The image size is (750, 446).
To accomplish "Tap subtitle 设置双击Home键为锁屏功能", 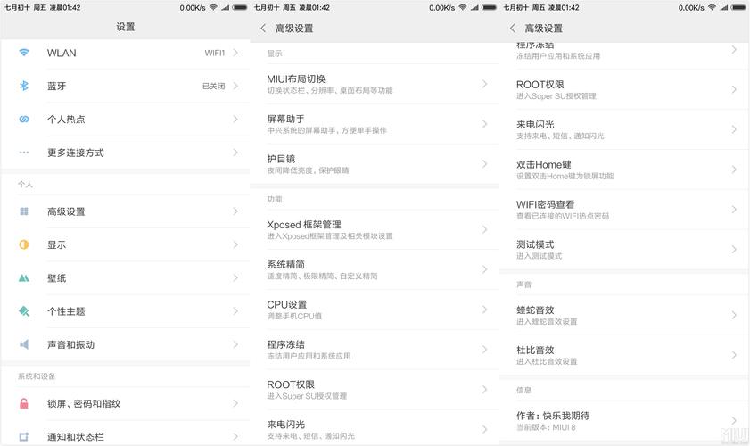I will pos(565,176).
